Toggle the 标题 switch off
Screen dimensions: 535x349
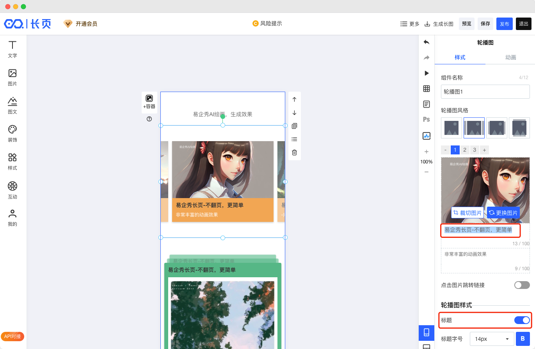tap(522, 320)
